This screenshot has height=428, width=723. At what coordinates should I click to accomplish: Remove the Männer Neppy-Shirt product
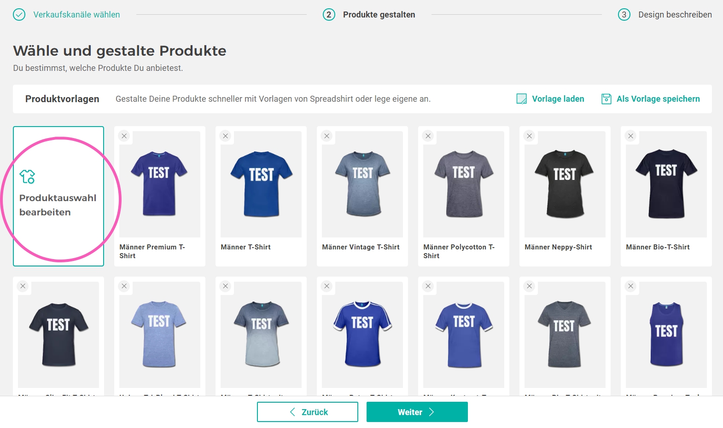pos(530,136)
